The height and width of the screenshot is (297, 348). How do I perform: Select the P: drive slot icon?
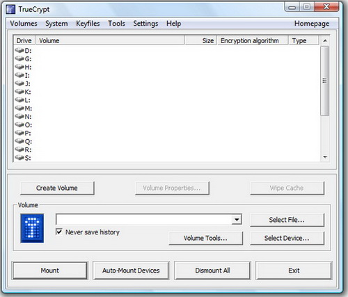19,133
